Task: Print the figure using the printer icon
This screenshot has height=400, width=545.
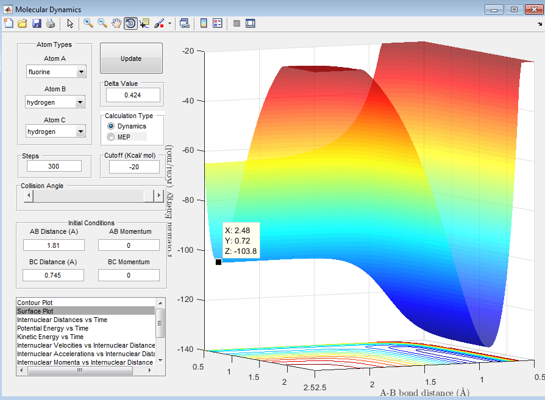Action: 51,23
